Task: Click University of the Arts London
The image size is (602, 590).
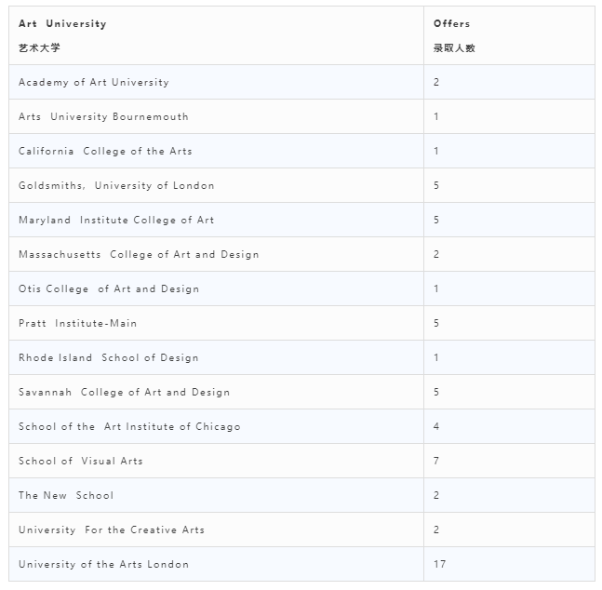Action: (103, 564)
